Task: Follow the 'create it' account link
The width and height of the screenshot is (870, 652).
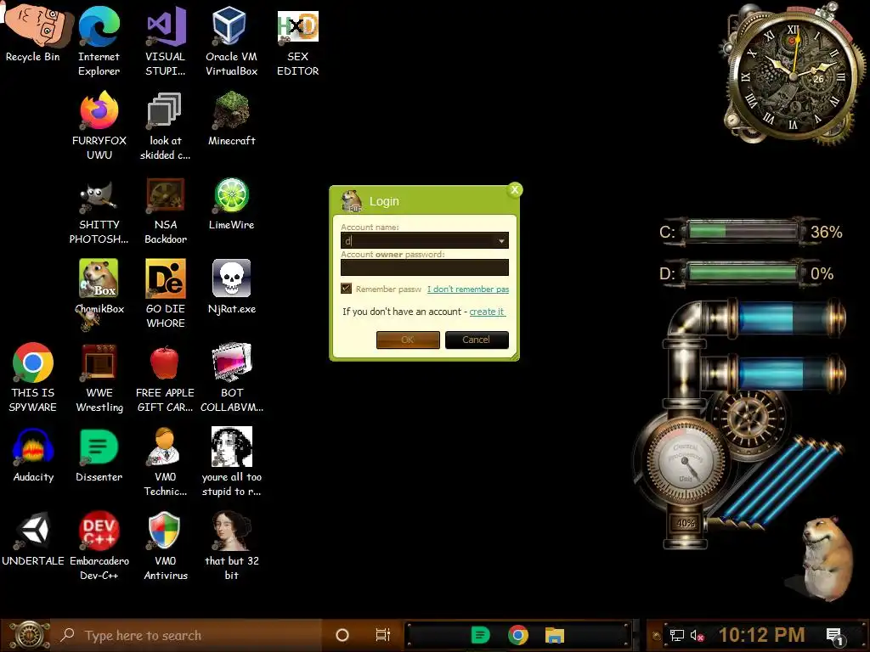Action: pyautogui.click(x=487, y=312)
